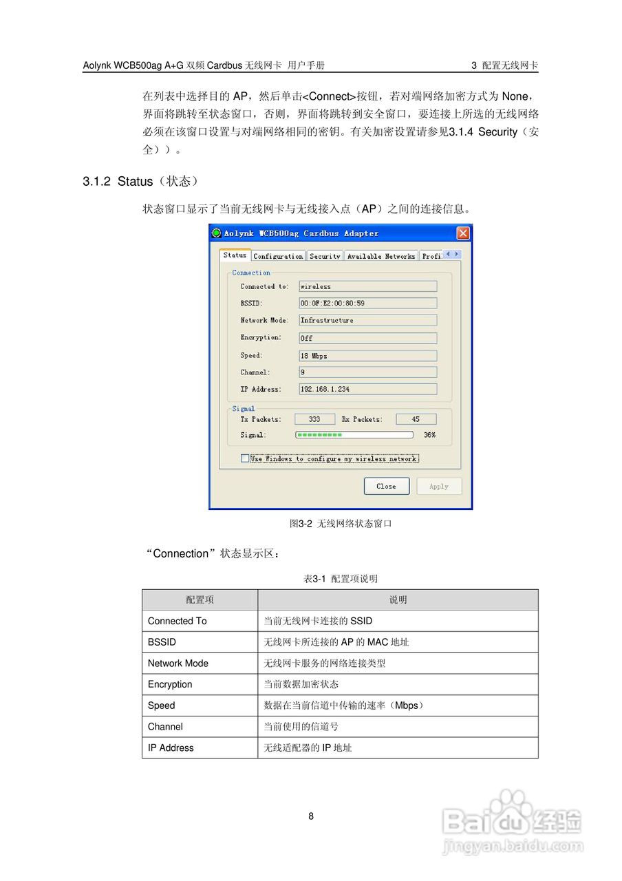Click the Speed field showing 18 Mbps
This screenshot has height=881, width=622.
click(367, 356)
